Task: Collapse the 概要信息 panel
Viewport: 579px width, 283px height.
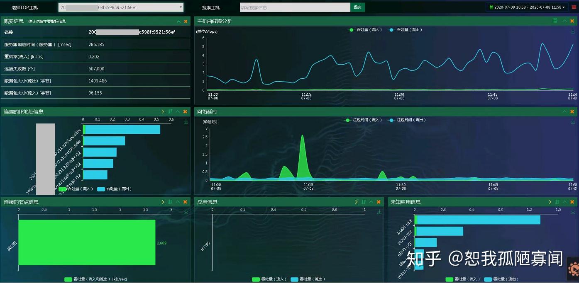Action: coord(178,21)
